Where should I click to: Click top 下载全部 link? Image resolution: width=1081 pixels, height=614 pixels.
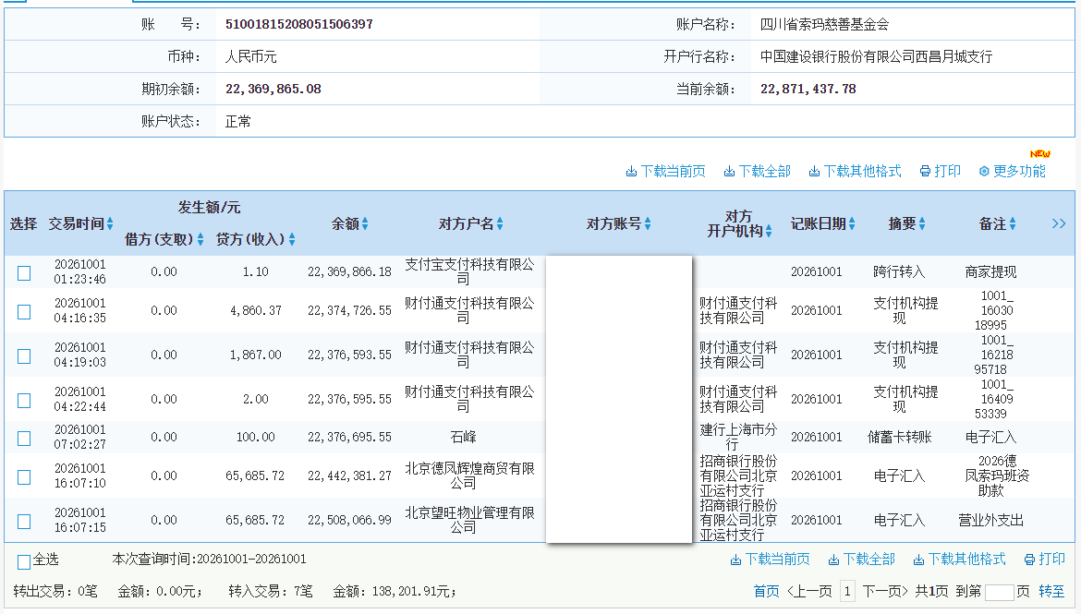point(757,171)
